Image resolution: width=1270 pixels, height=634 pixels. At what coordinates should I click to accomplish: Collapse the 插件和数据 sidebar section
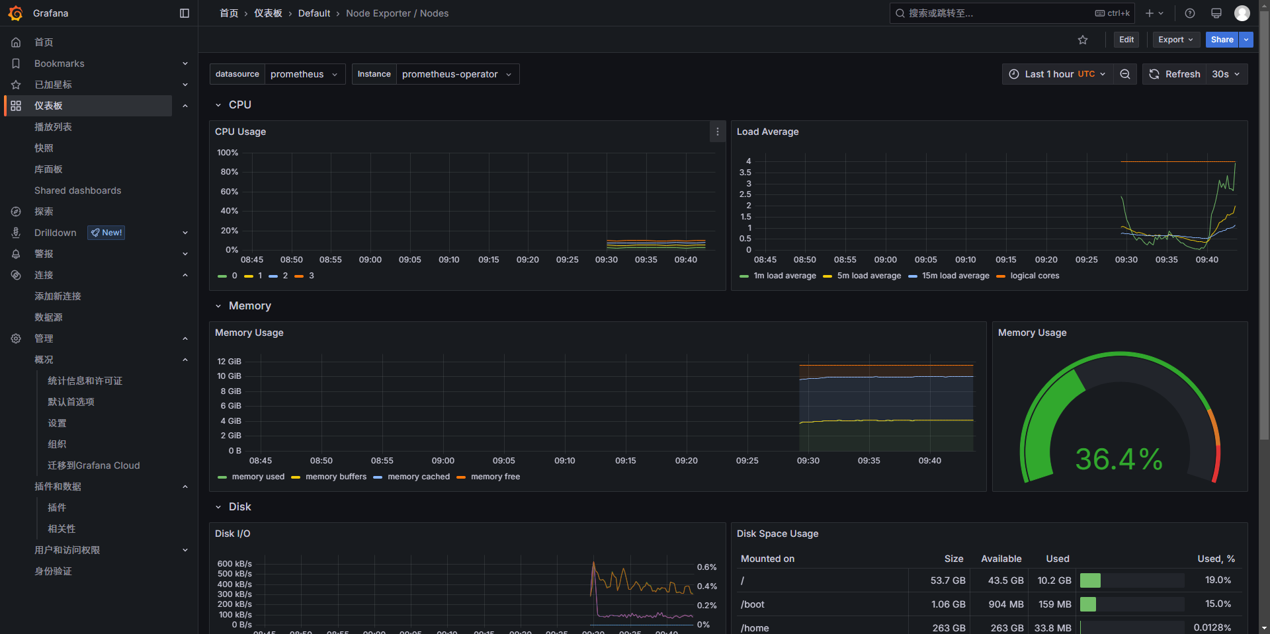pyautogui.click(x=185, y=487)
